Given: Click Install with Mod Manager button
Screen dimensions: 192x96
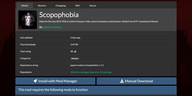Looking at the screenshot, I should point(55,81).
